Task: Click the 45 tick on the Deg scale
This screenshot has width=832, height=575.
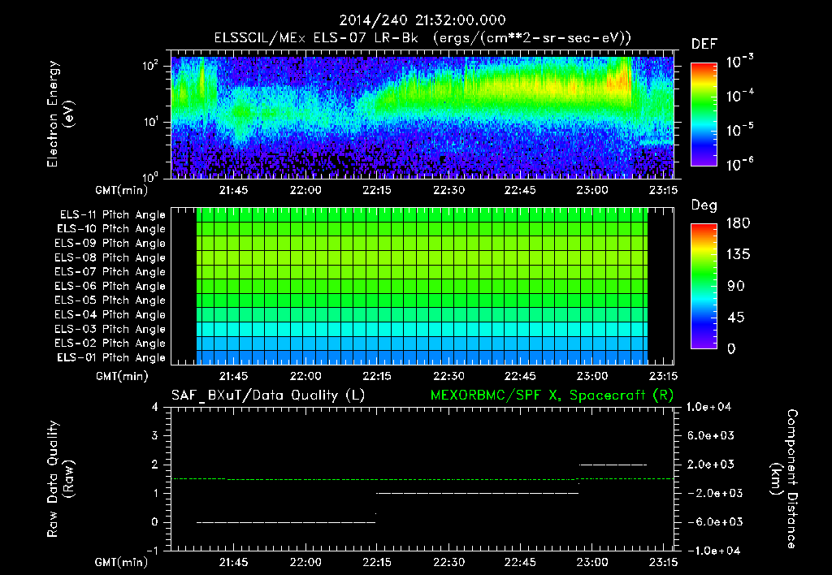Action: [735, 318]
